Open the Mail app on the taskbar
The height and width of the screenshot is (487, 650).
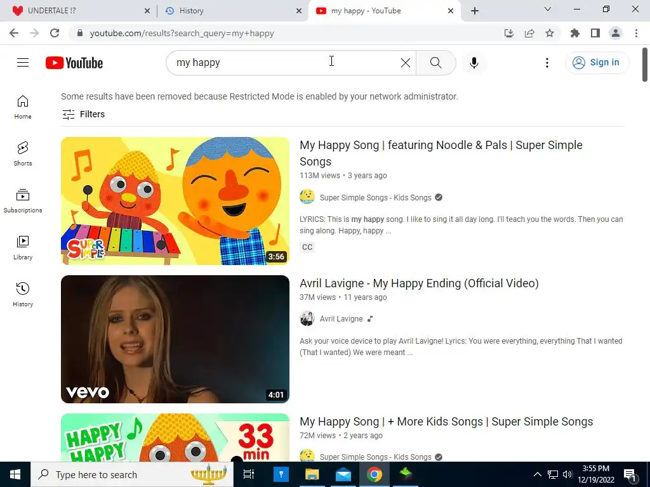(x=343, y=474)
